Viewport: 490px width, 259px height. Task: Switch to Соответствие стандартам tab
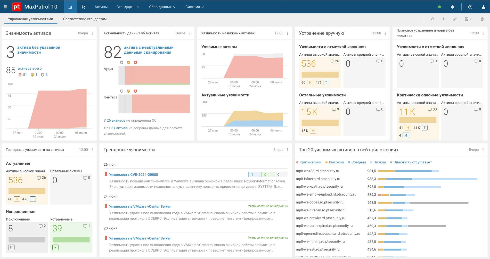tap(85, 19)
